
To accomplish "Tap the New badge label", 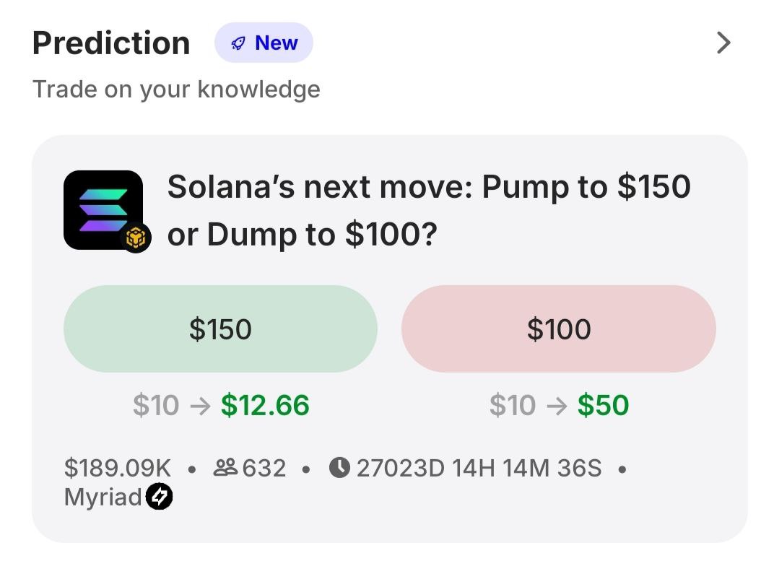I will pyautogui.click(x=276, y=43).
